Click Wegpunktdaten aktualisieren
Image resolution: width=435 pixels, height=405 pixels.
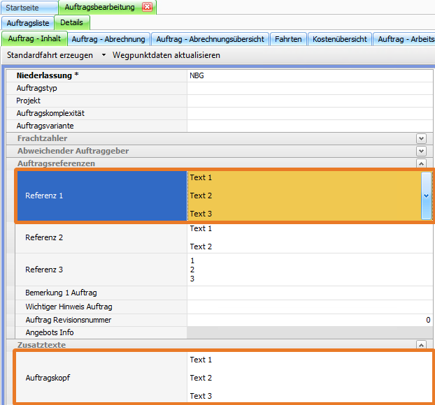166,54
